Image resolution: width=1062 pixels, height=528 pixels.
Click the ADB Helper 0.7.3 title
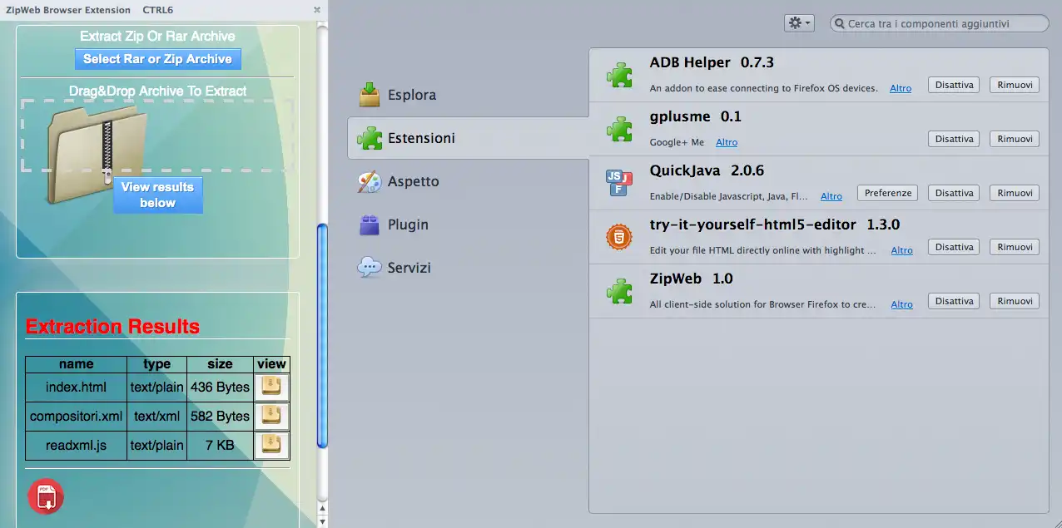[x=712, y=62]
